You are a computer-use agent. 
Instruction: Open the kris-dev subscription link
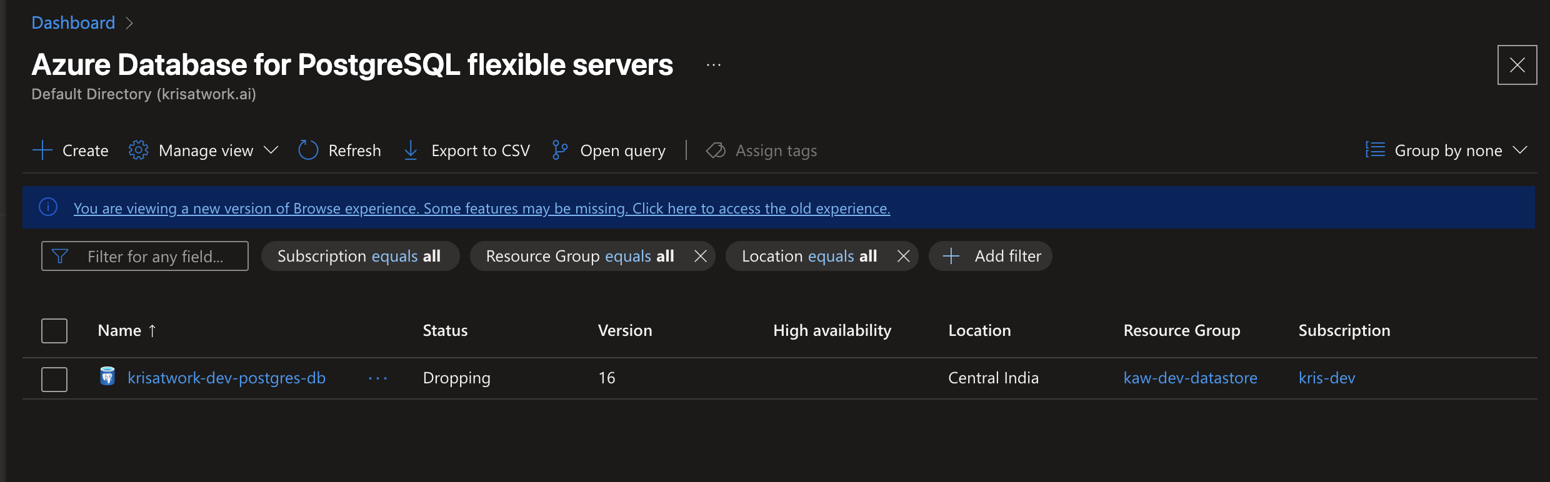(x=1326, y=378)
